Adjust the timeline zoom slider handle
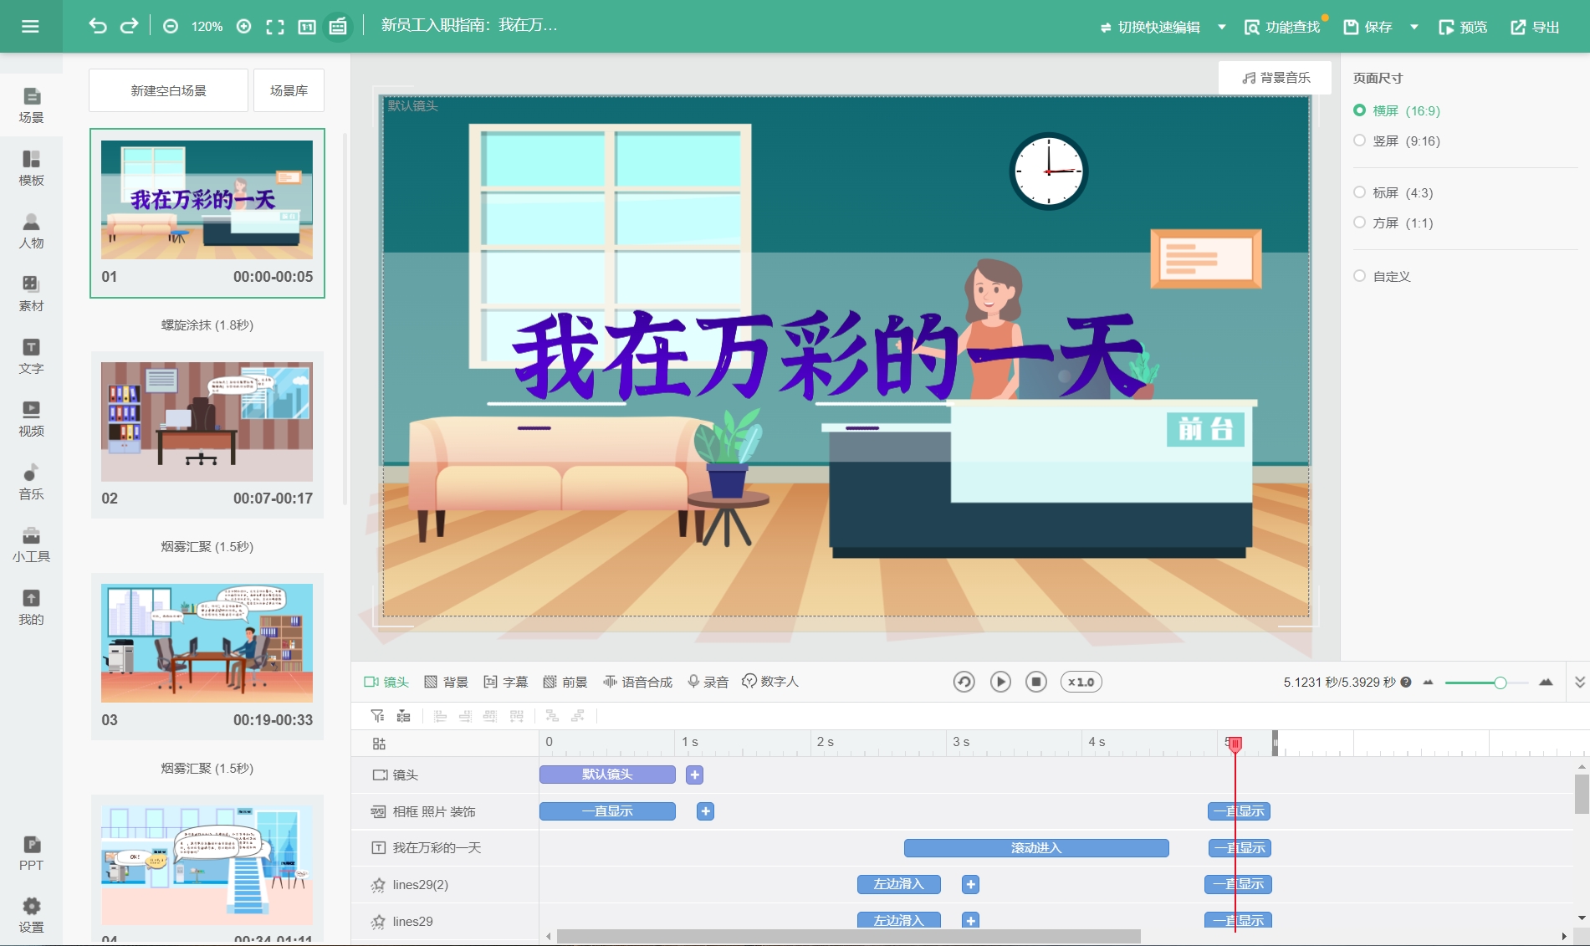Image resolution: width=1590 pixels, height=946 pixels. tap(1501, 683)
